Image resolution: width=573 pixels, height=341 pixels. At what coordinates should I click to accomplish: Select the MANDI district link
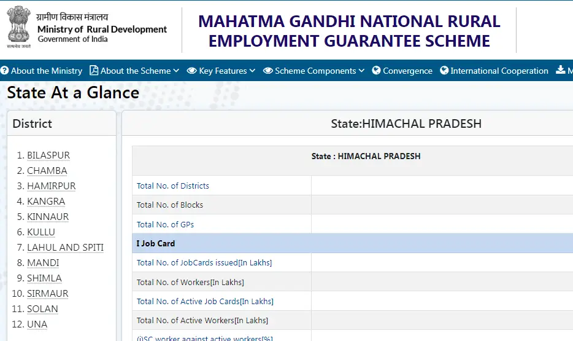(x=43, y=263)
